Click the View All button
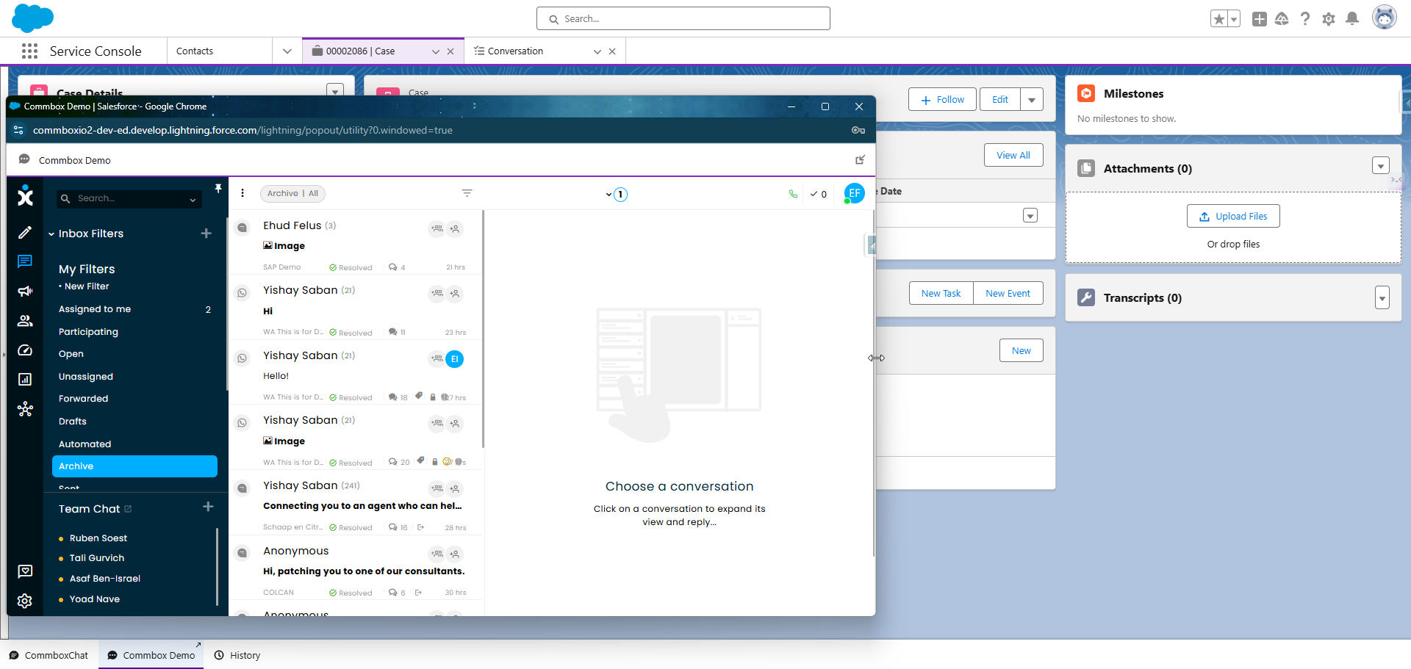1411x669 pixels. [x=1013, y=155]
